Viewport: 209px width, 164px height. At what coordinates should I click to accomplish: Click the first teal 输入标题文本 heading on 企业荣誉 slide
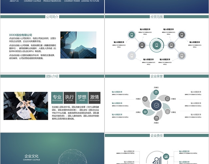click(117, 92)
